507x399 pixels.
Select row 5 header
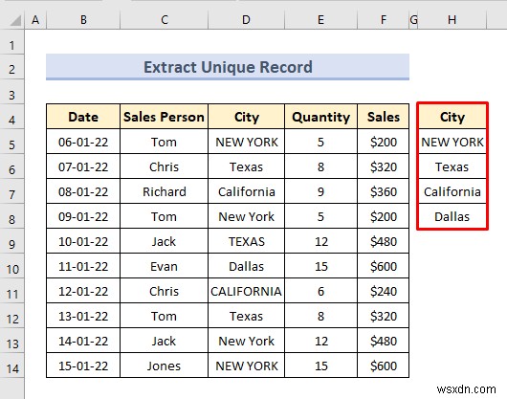[x=12, y=142]
